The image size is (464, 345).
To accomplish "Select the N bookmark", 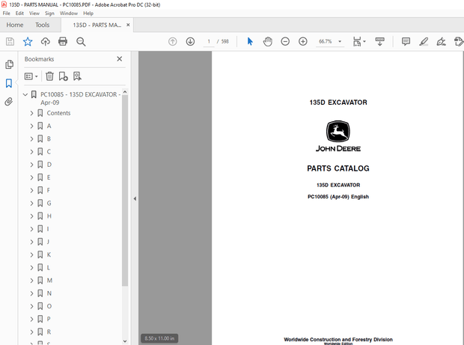I will point(49,293).
